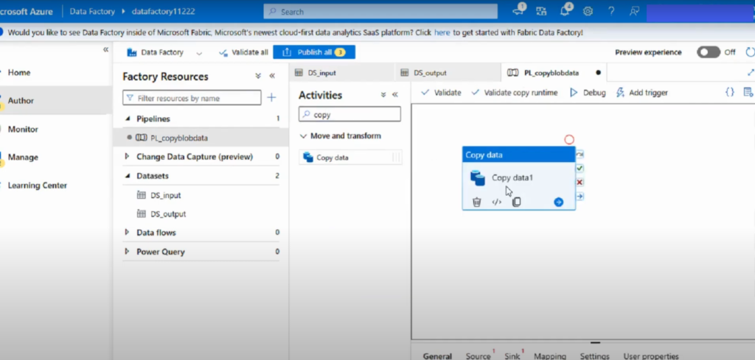Open the Source properties tab

pyautogui.click(x=478, y=356)
